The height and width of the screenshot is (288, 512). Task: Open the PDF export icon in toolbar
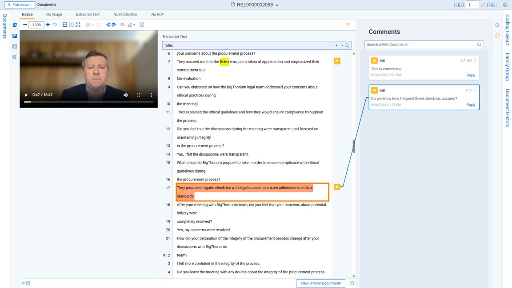(142, 25)
